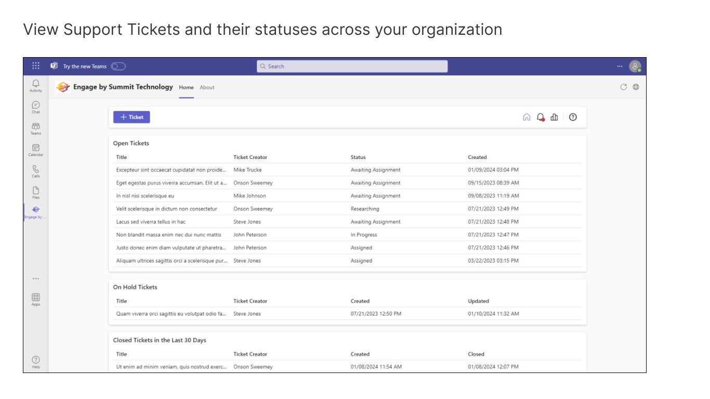Viewport: 710px width, 399px height.
Task: Open Files in the sidebar
Action: coord(36,192)
